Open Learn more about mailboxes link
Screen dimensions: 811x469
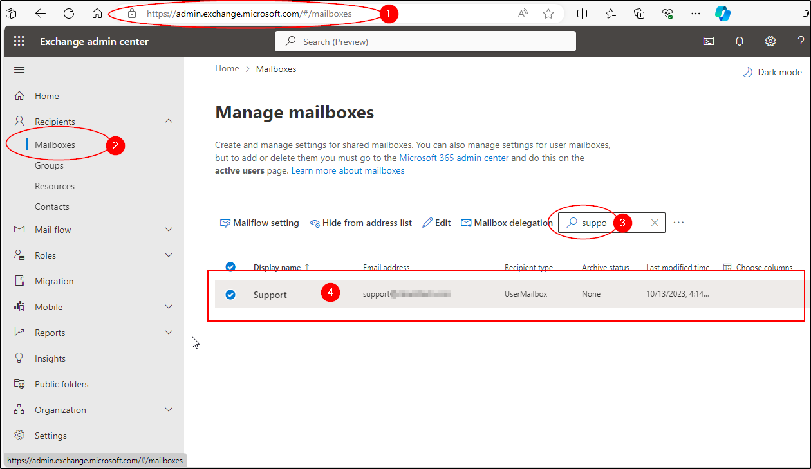pos(348,171)
